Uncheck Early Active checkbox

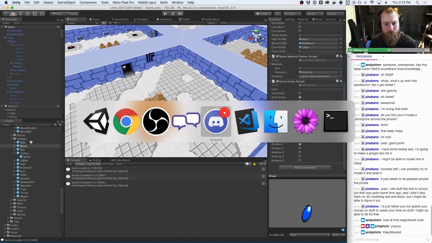pyautogui.click(x=300, y=97)
